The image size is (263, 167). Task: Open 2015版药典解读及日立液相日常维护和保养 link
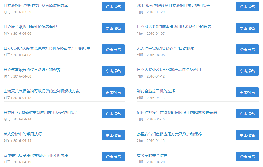click(174, 5)
